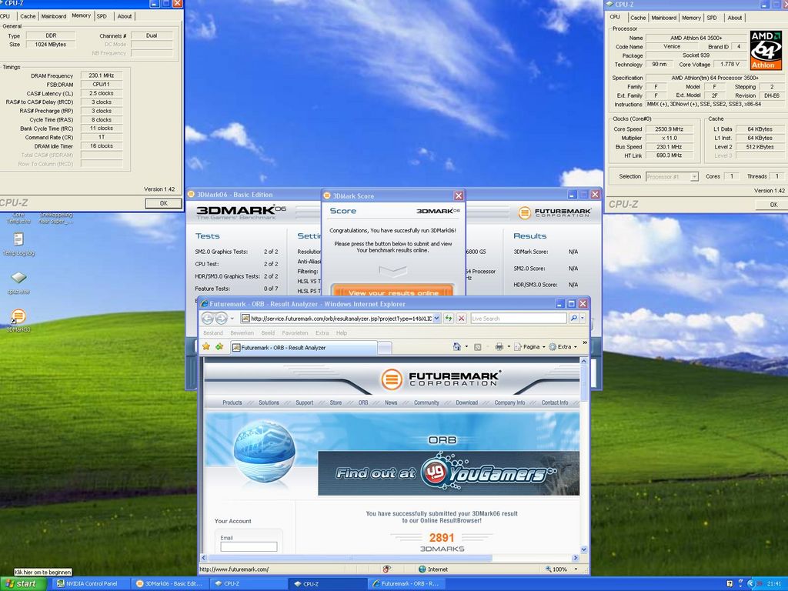Open the Print button dropdown arrow
The width and height of the screenshot is (788, 591).
(x=509, y=347)
